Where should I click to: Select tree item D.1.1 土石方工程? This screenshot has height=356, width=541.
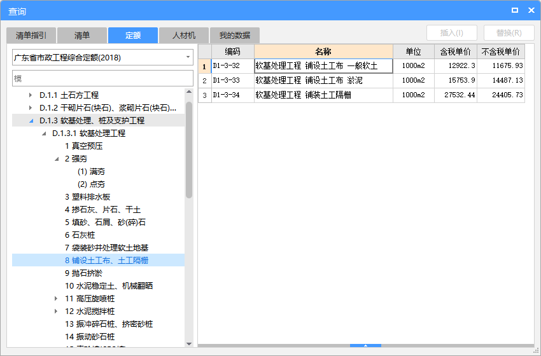69,95
